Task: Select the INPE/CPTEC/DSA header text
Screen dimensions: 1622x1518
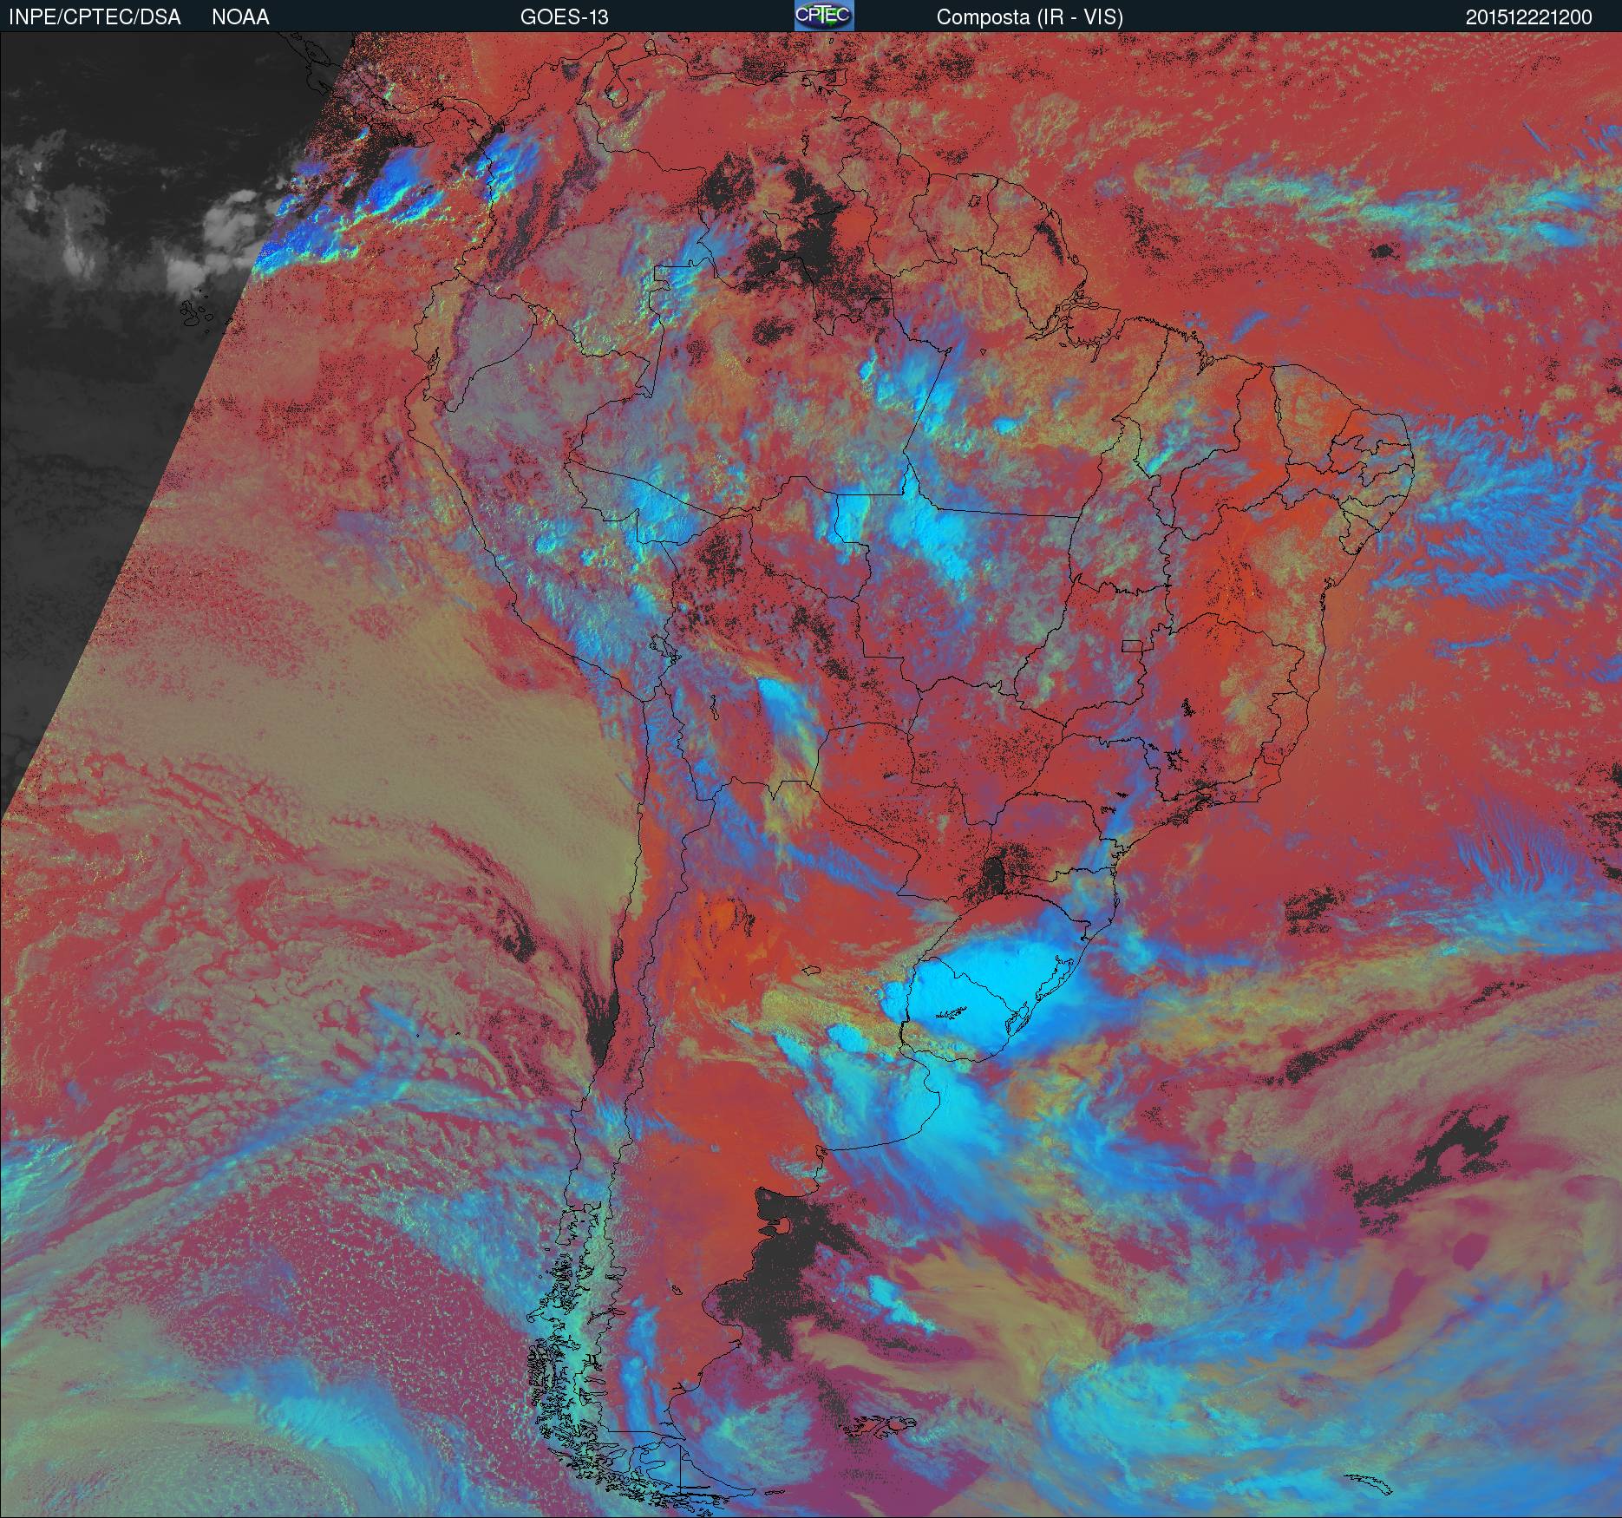Action: 95,17
